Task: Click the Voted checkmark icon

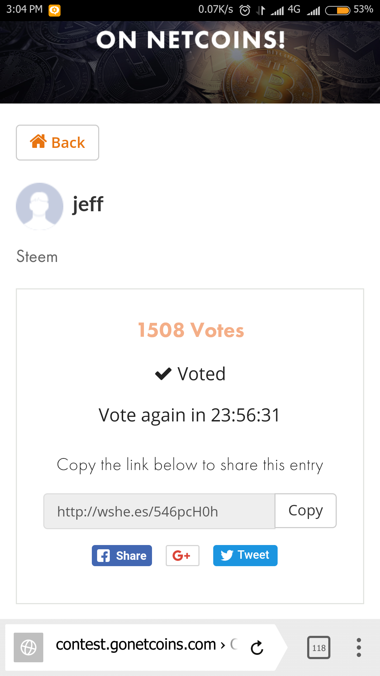Action: (x=163, y=374)
